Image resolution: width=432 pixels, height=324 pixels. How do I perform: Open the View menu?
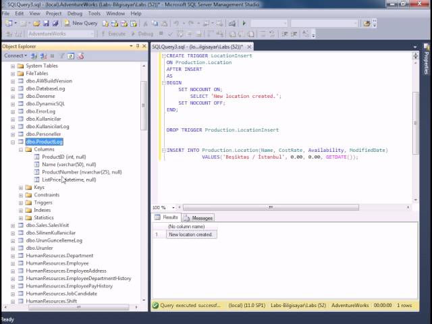coord(34,13)
